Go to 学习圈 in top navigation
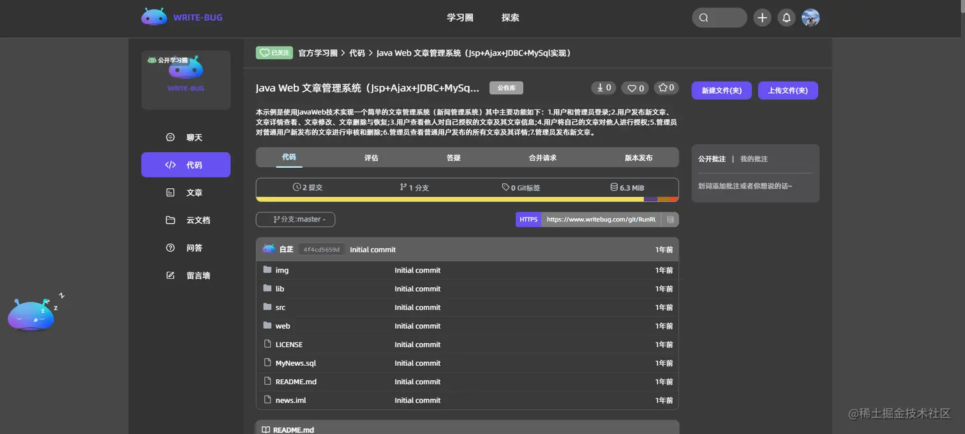This screenshot has width=965, height=434. coord(460,18)
